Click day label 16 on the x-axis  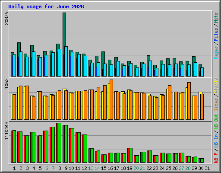coord(110,168)
